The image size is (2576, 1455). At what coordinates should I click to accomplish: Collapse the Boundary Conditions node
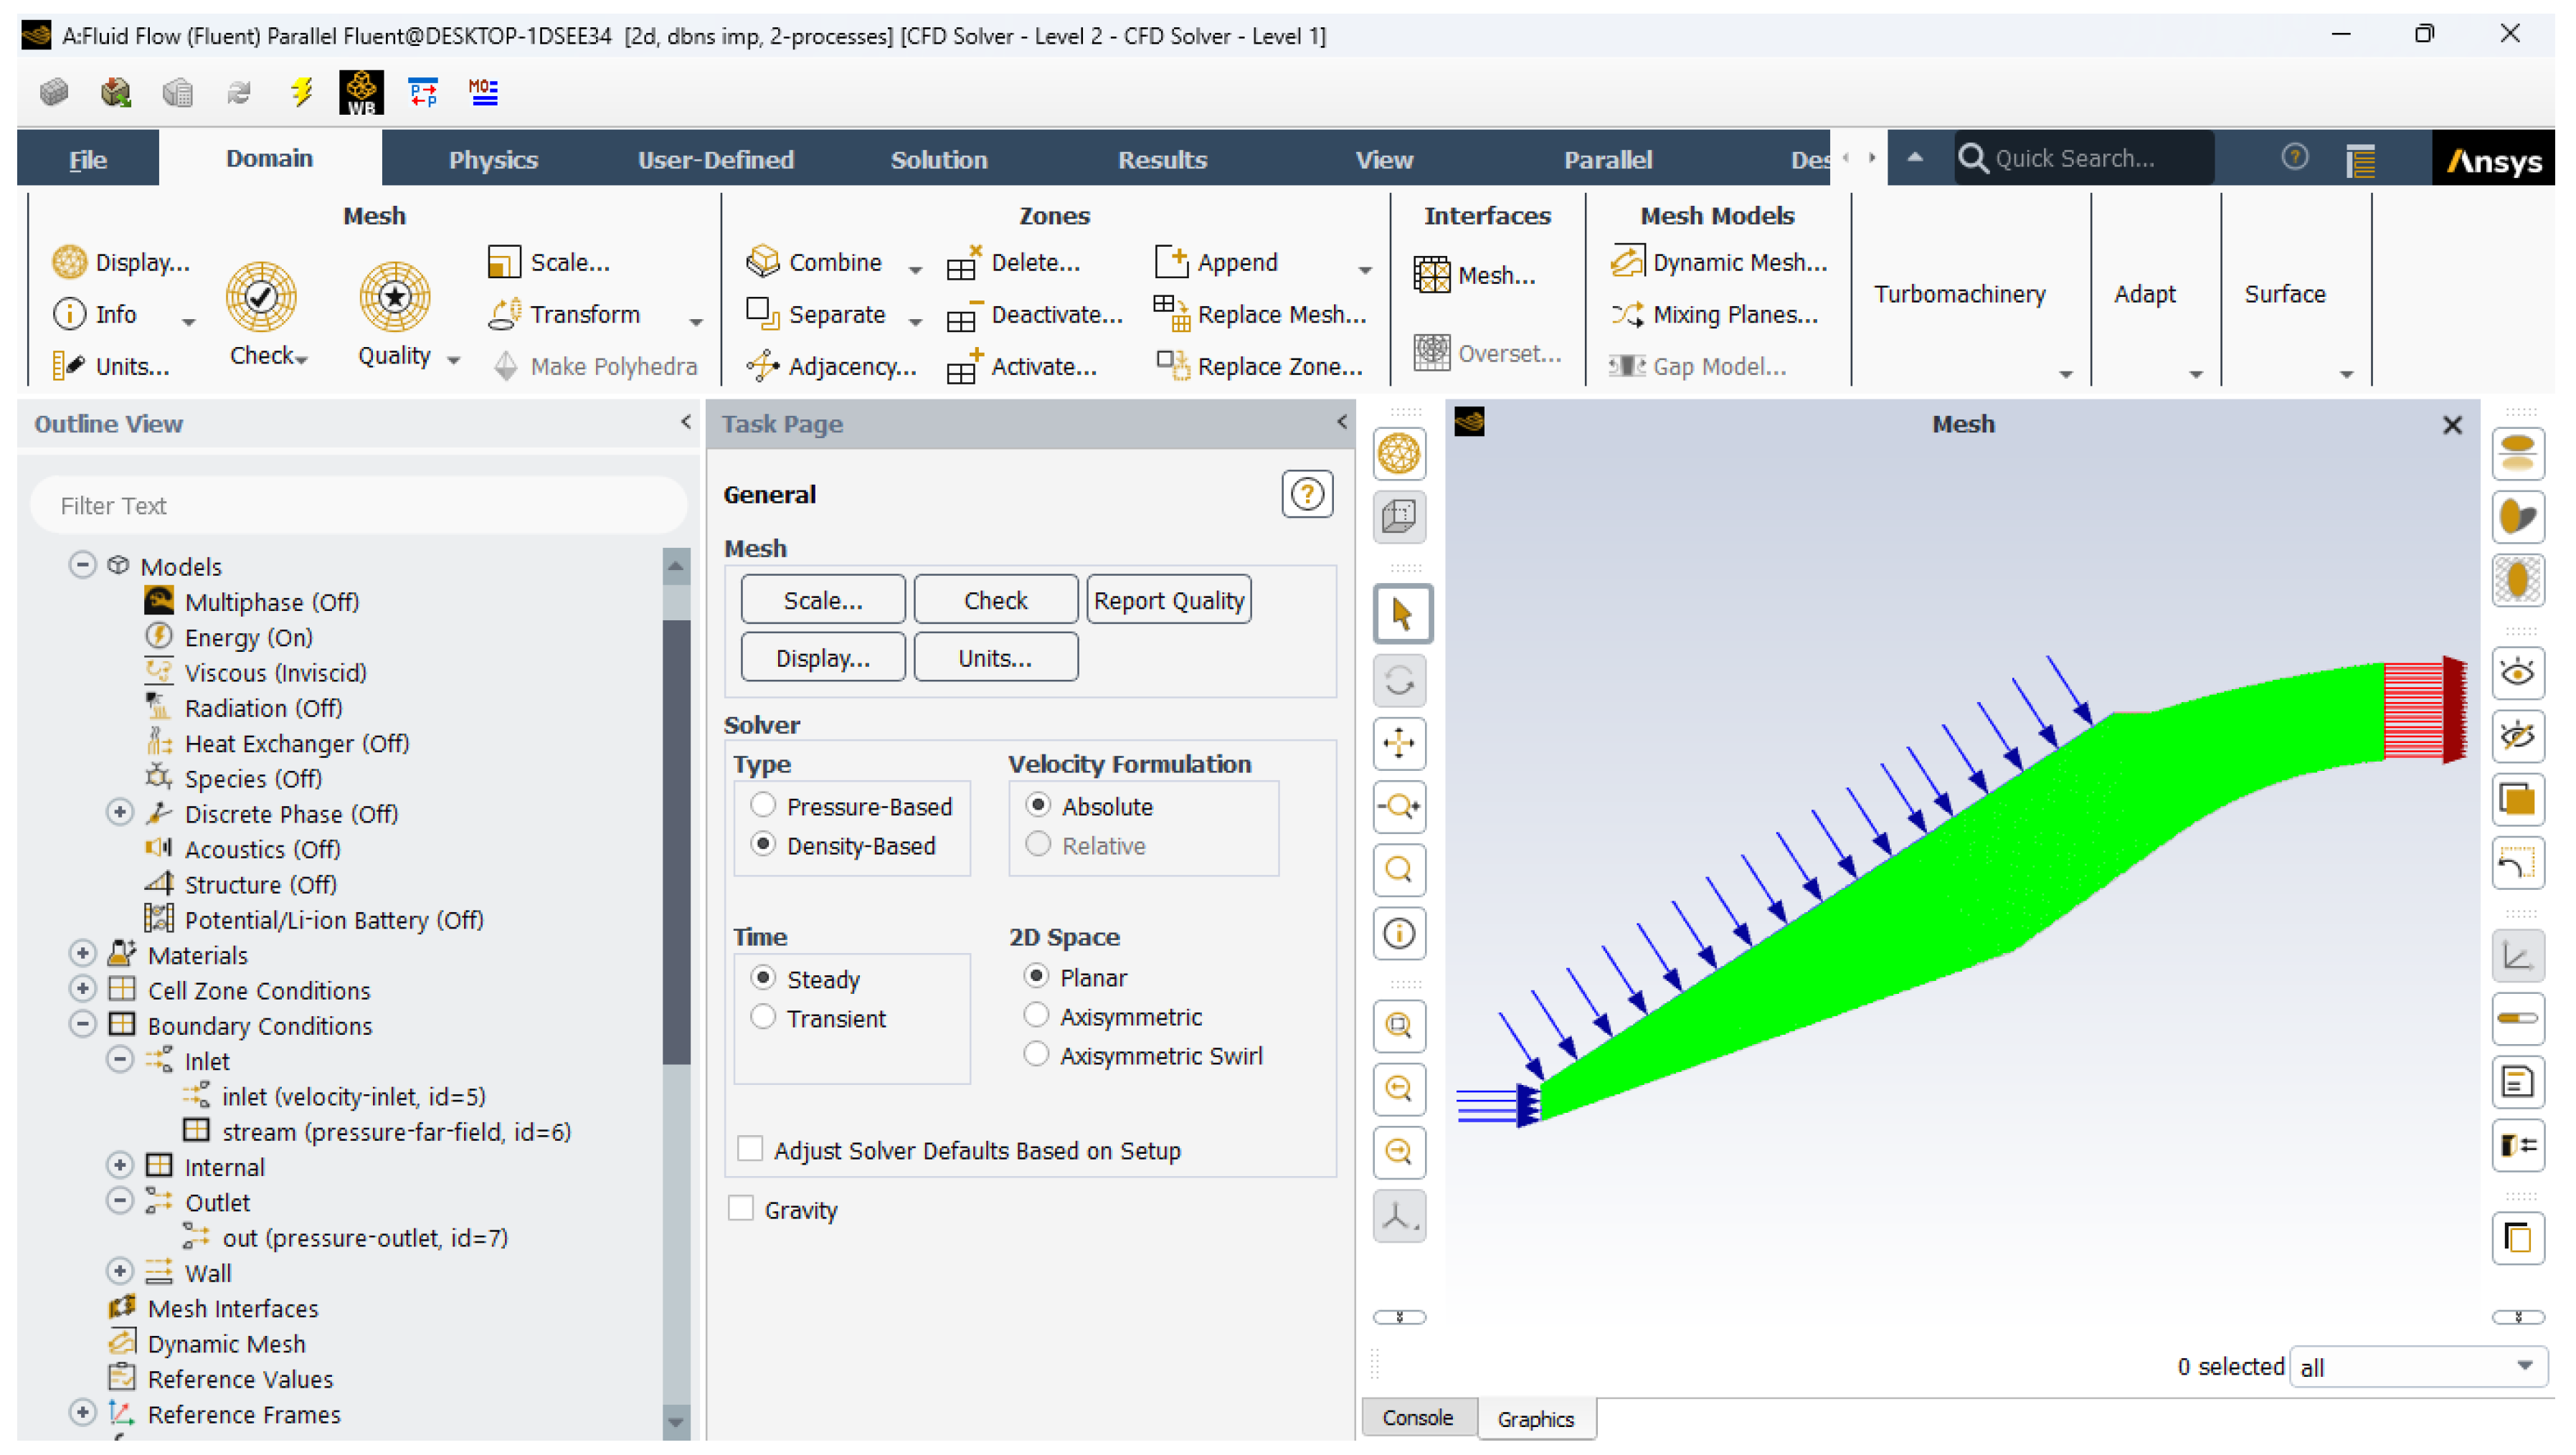(x=83, y=1024)
